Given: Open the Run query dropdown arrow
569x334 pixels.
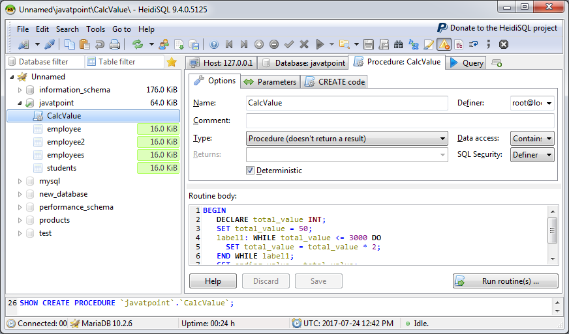Looking at the screenshot, I should [x=331, y=44].
